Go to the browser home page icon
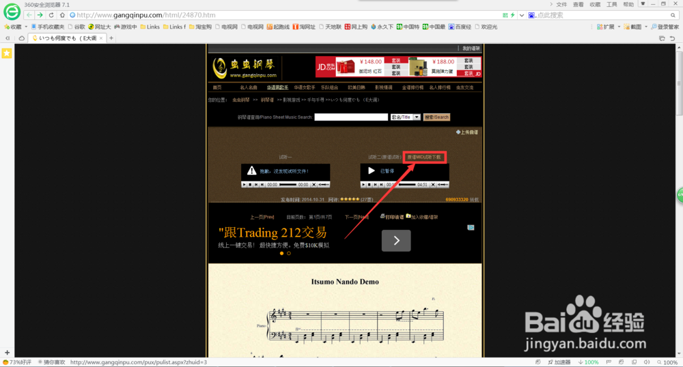The height and width of the screenshot is (367, 683). 62,15
